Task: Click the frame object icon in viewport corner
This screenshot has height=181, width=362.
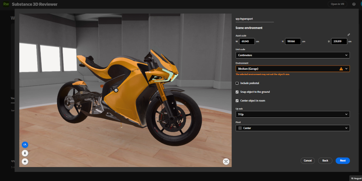Action: click(226, 161)
